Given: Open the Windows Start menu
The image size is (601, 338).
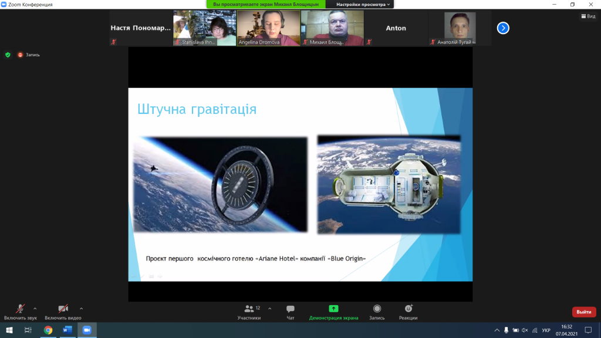Looking at the screenshot, I should 9,330.
